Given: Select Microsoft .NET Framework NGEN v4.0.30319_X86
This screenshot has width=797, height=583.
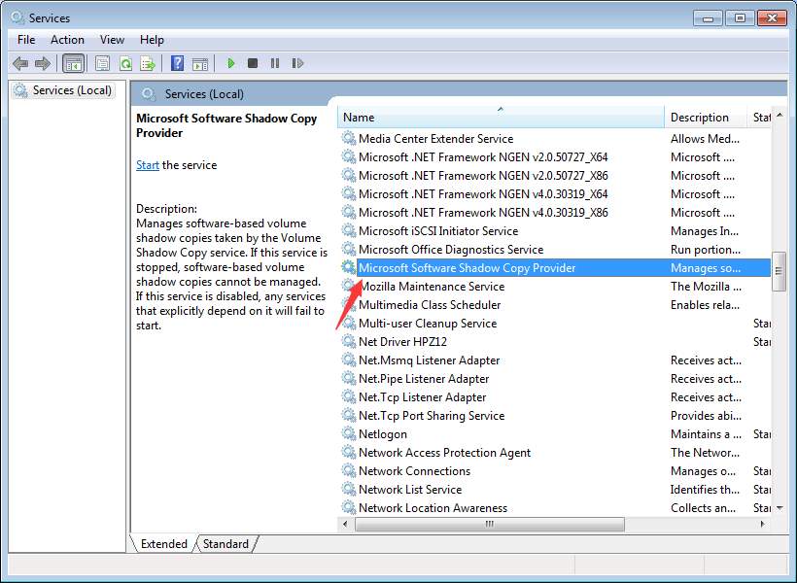Looking at the screenshot, I should [555, 213].
